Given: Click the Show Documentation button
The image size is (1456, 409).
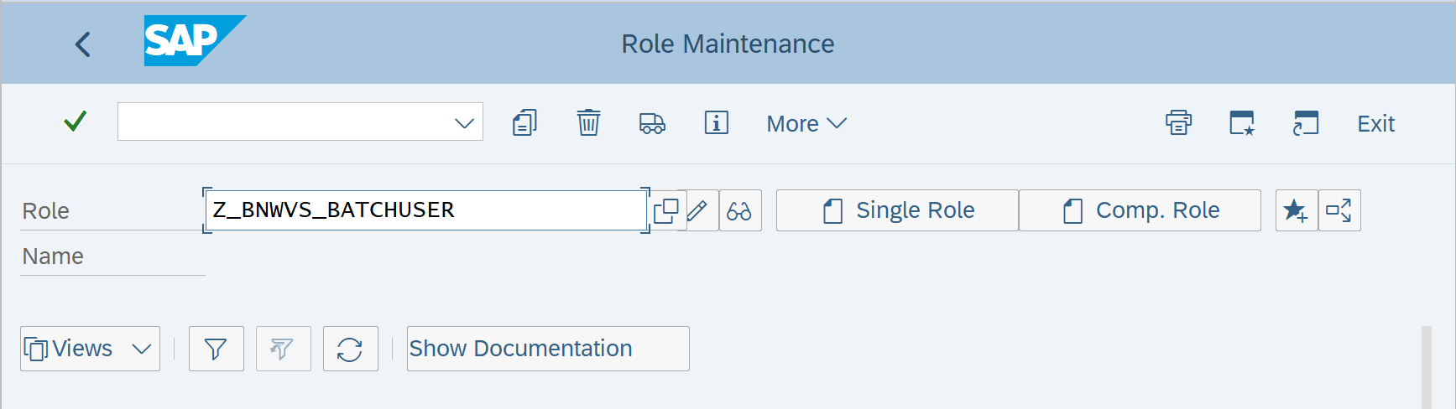Looking at the screenshot, I should click(x=548, y=349).
